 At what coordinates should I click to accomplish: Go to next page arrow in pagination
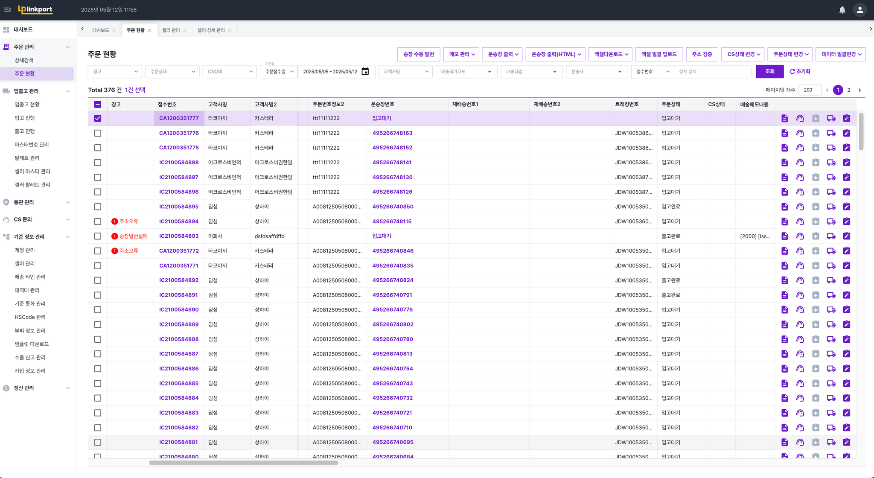[x=859, y=90]
